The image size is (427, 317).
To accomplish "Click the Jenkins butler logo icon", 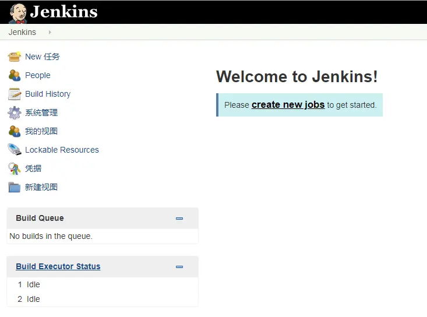I will (17, 13).
